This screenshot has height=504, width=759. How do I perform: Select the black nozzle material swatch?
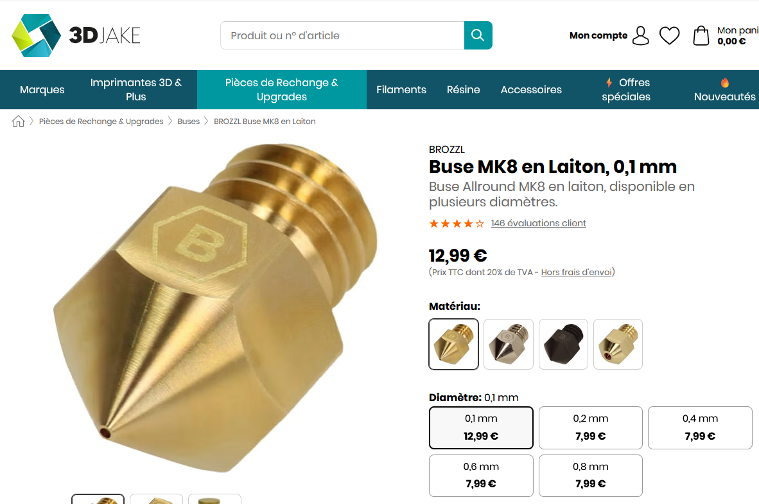(563, 344)
